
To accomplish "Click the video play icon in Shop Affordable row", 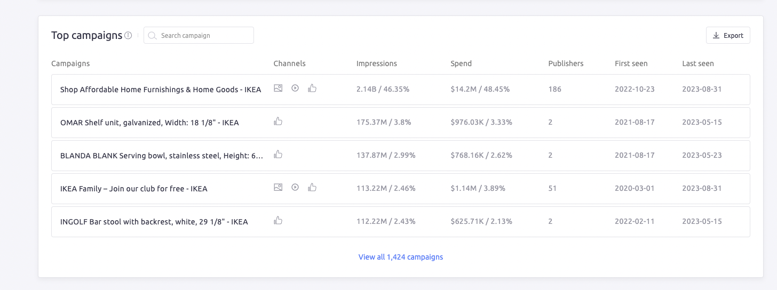I will point(295,88).
